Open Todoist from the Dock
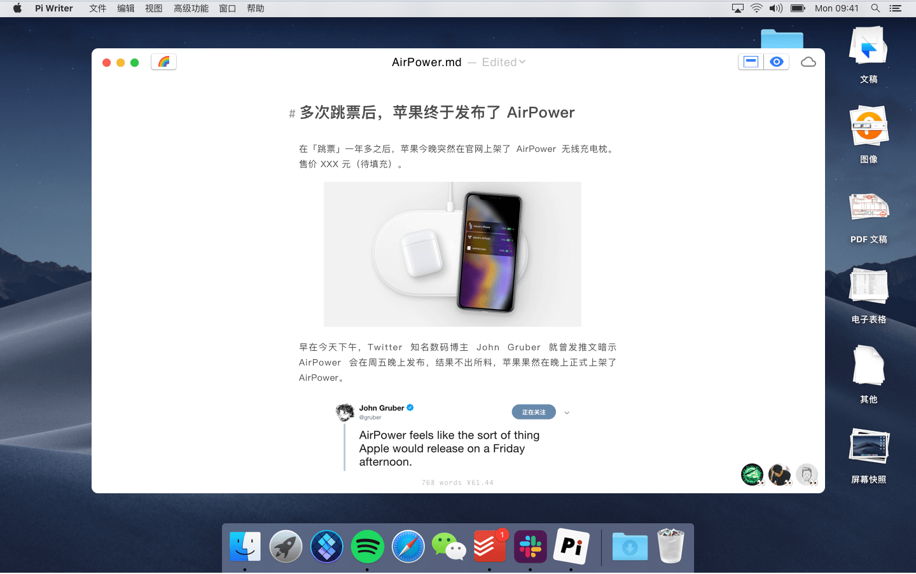The width and height of the screenshot is (916, 574). 490,546
